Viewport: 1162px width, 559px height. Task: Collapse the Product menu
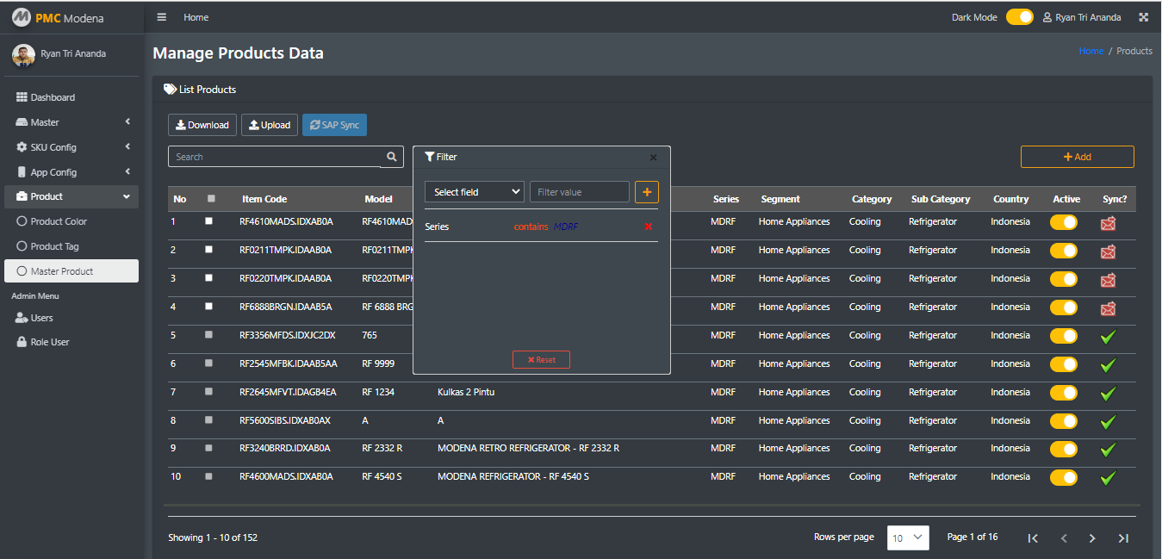(71, 196)
